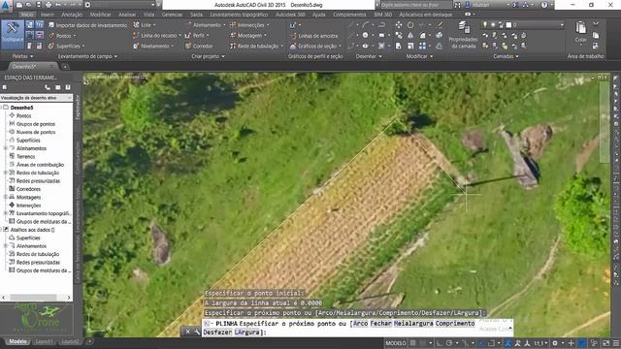Close the command line with X
This screenshot has width=621, height=349.
pos(187,332)
